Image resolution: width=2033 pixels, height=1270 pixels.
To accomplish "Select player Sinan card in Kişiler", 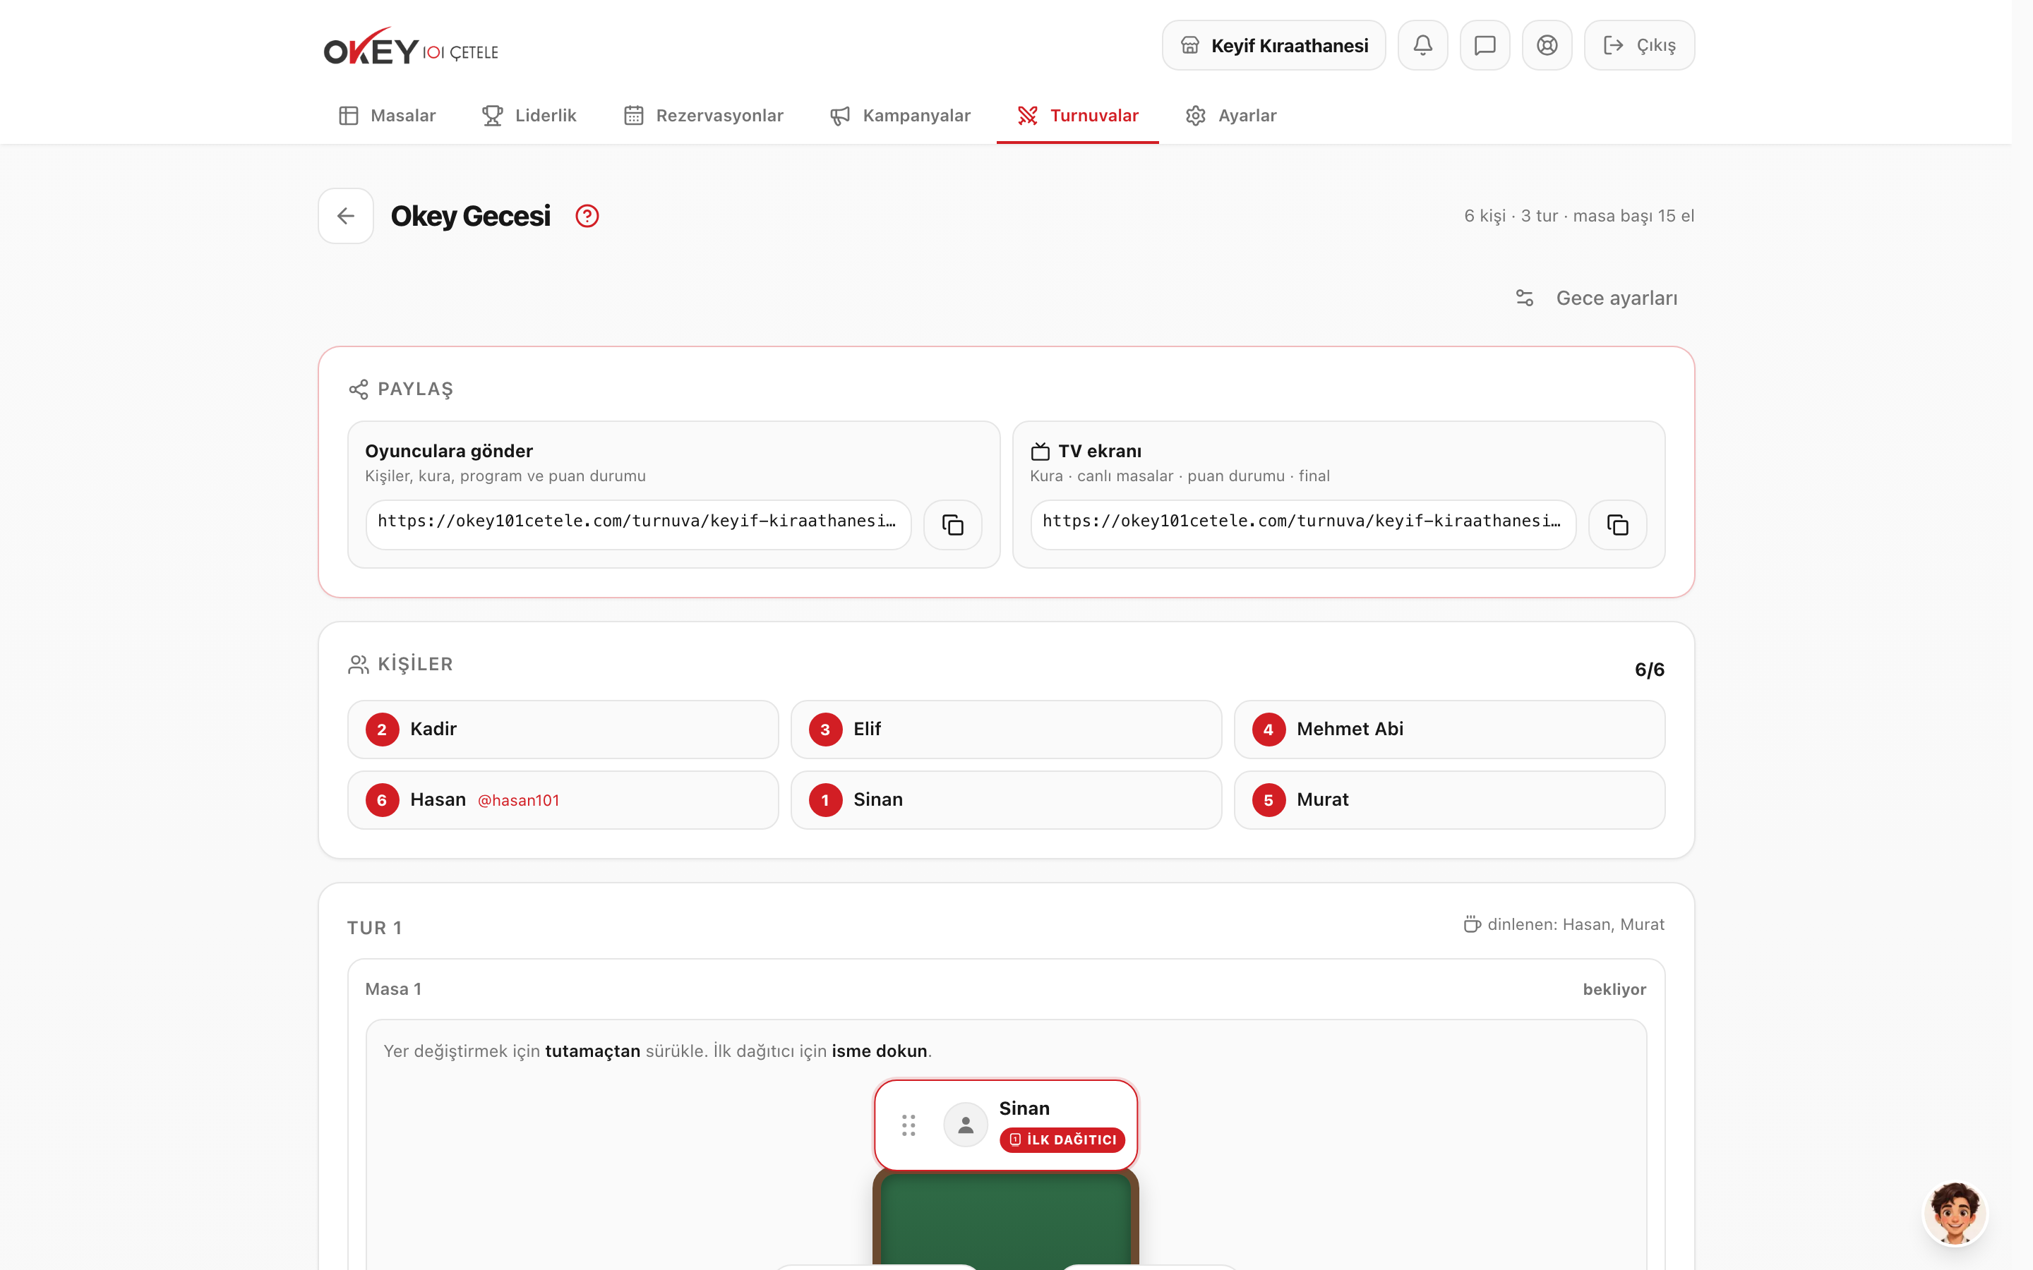I will click(1007, 799).
